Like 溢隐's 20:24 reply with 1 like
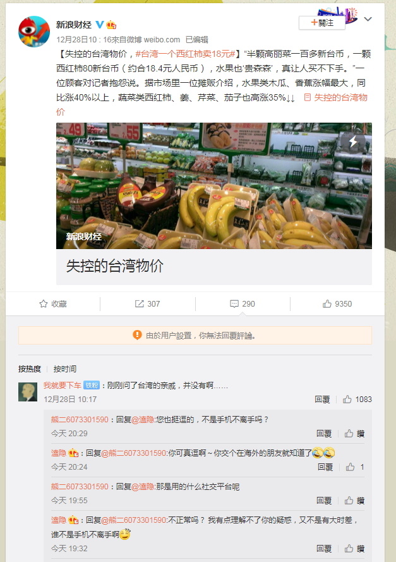 (355, 467)
